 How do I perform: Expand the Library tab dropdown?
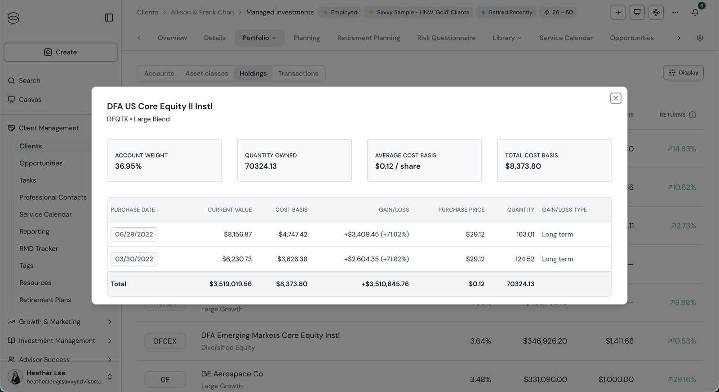[507, 38]
